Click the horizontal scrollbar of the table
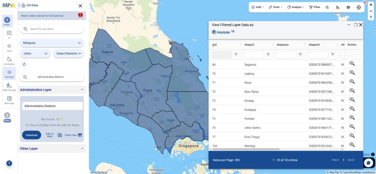Viewport: 376px width, 174px height. (246, 149)
